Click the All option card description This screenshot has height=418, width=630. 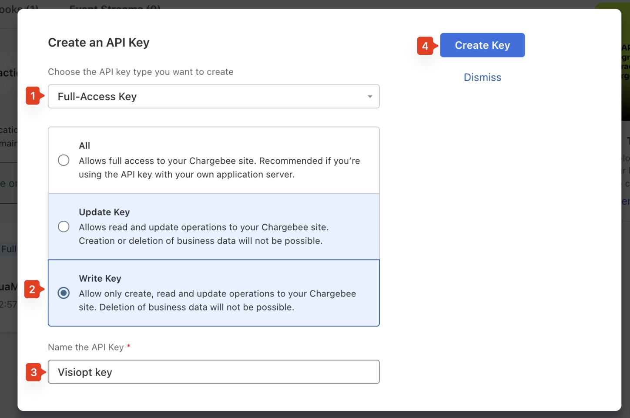coord(219,168)
